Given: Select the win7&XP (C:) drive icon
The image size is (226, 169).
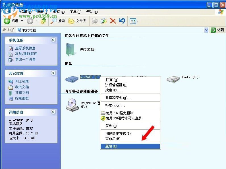Looking at the screenshot, I should 72,79.
